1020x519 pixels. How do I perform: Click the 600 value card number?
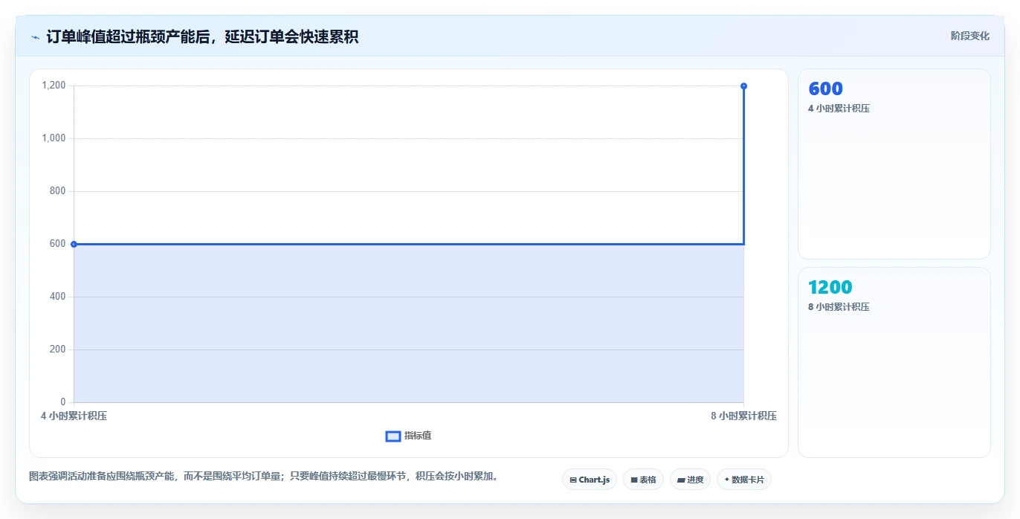[825, 88]
